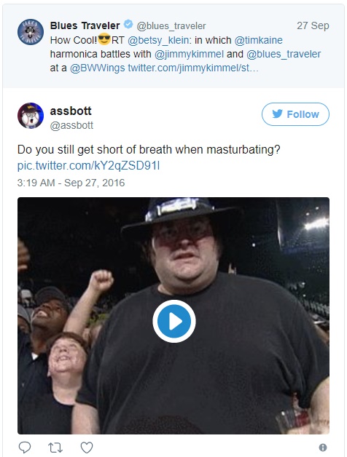This screenshot has height=457, width=347.
Task: Open the assbott profile avatar
Action: pos(31,116)
